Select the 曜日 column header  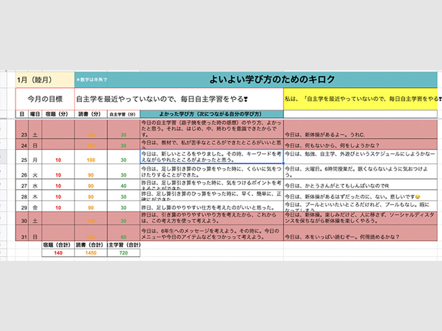[35, 114]
